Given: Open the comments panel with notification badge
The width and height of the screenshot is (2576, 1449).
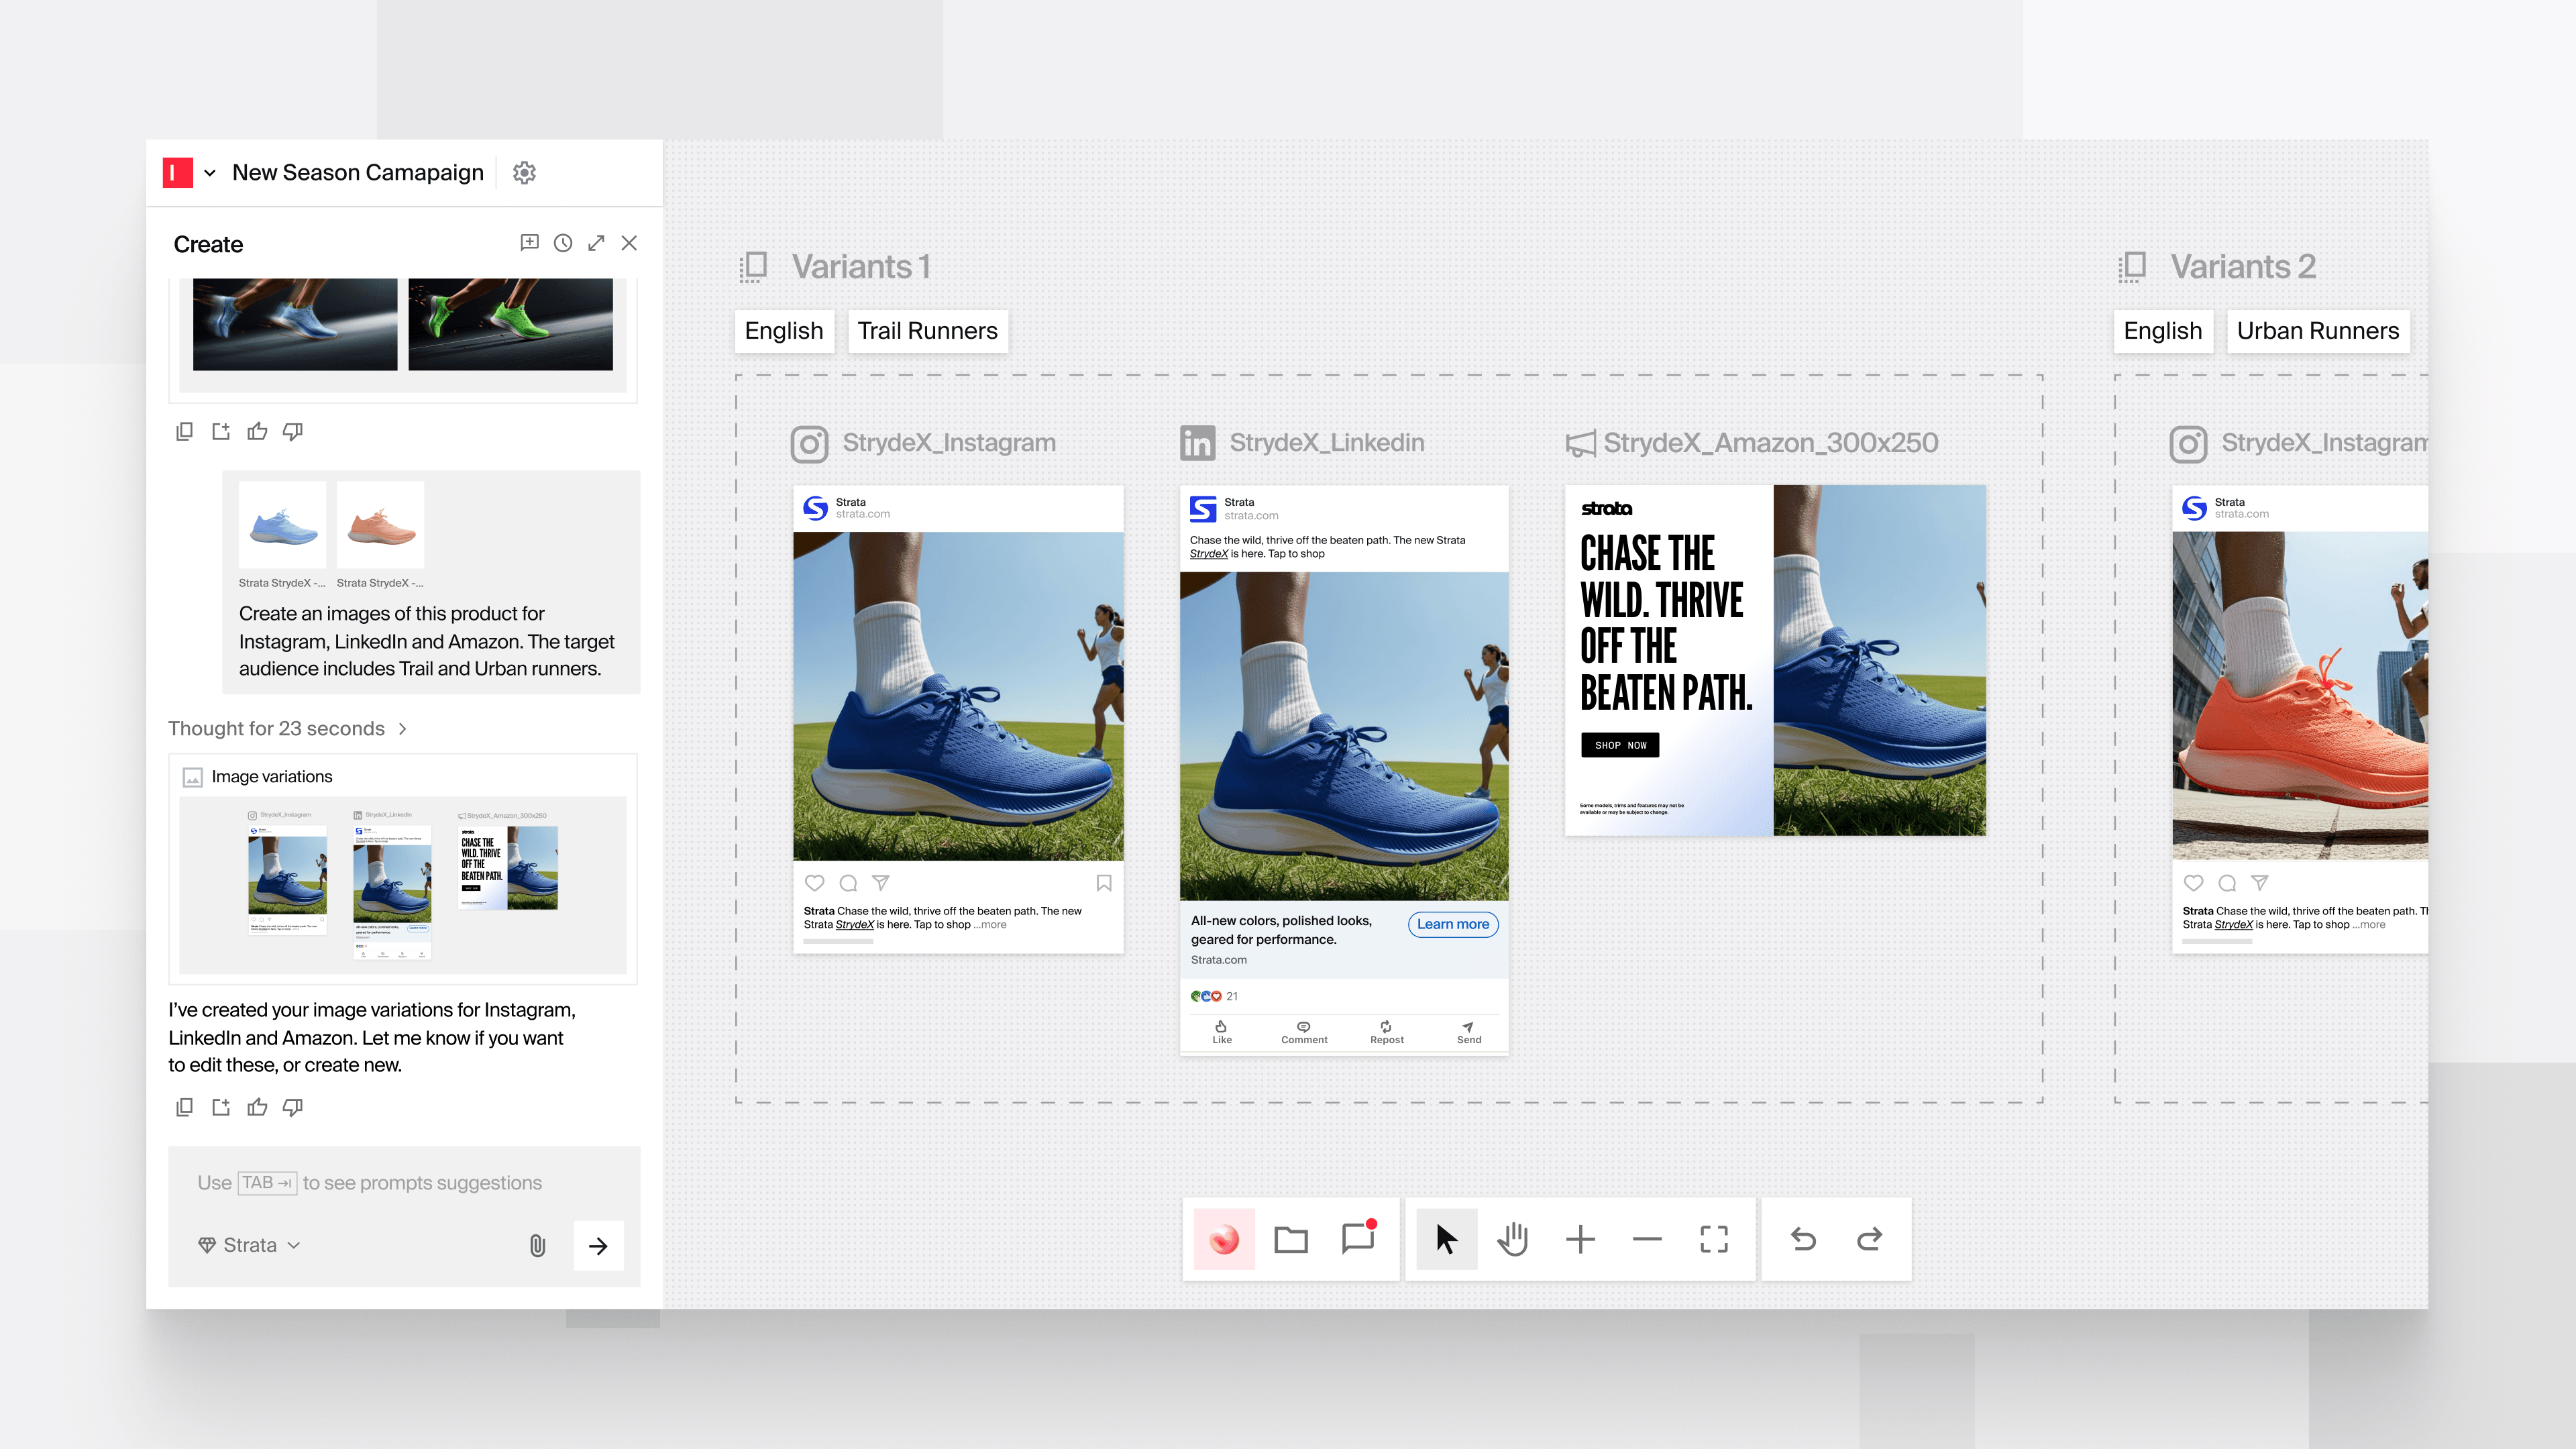Looking at the screenshot, I should [1358, 1238].
